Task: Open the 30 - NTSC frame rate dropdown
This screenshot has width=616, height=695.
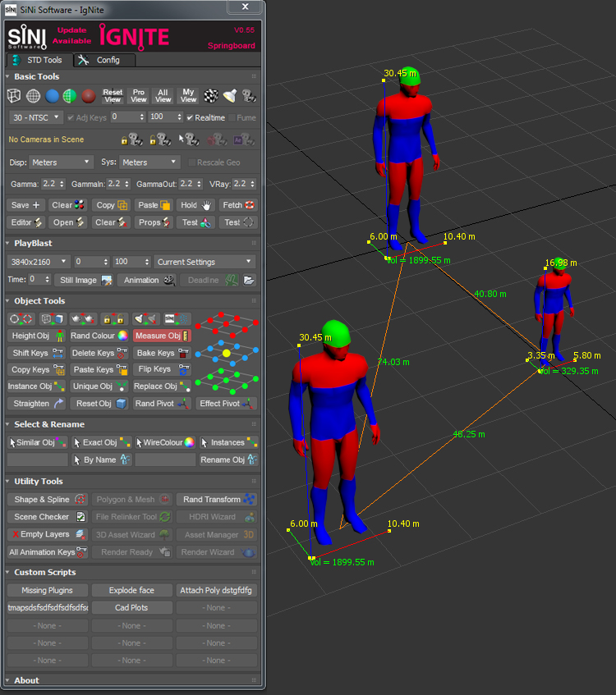Action: (35, 117)
